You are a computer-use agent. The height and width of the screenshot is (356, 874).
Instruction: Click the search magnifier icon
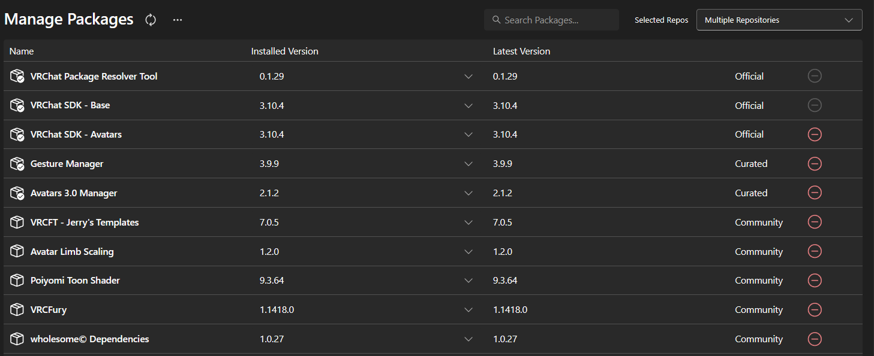point(496,20)
